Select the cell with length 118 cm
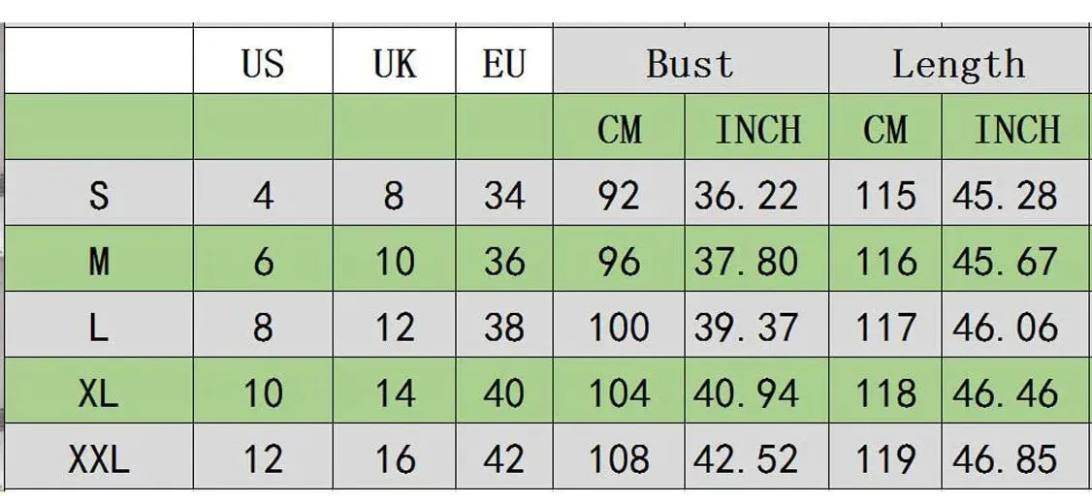1092x503 pixels. [x=885, y=392]
